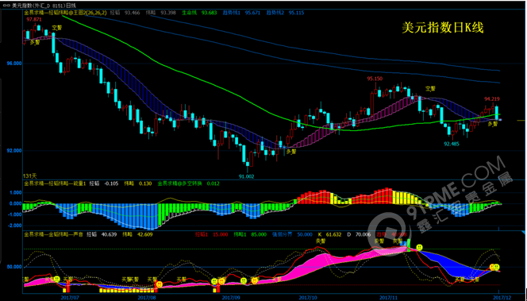527x301 pixels.
Task: Click the low price label 92.485
Action: [452, 144]
